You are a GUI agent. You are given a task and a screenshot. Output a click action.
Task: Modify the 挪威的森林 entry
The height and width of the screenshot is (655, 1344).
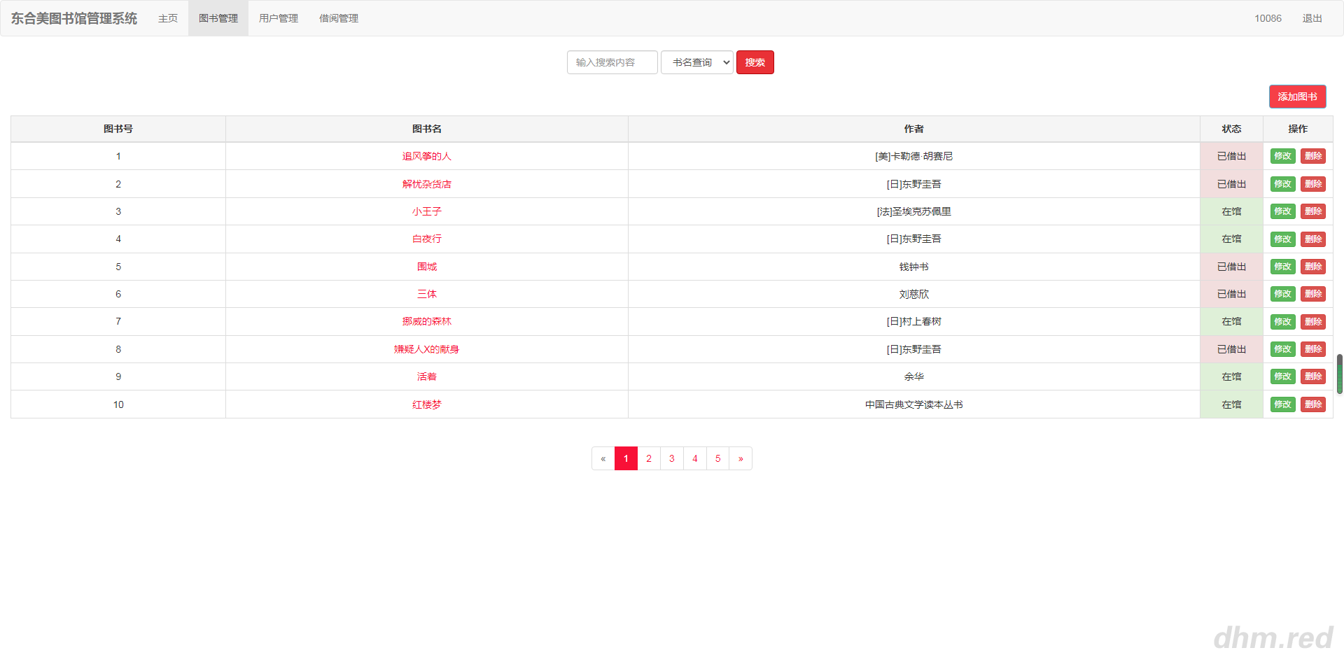coord(1283,322)
